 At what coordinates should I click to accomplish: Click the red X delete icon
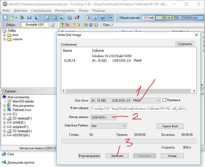click(x=68, y=25)
